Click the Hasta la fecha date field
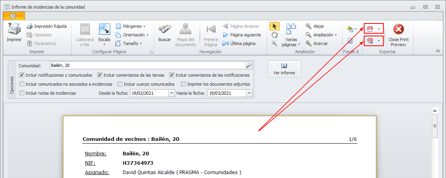This screenshot has width=446, height=178. [x=227, y=93]
